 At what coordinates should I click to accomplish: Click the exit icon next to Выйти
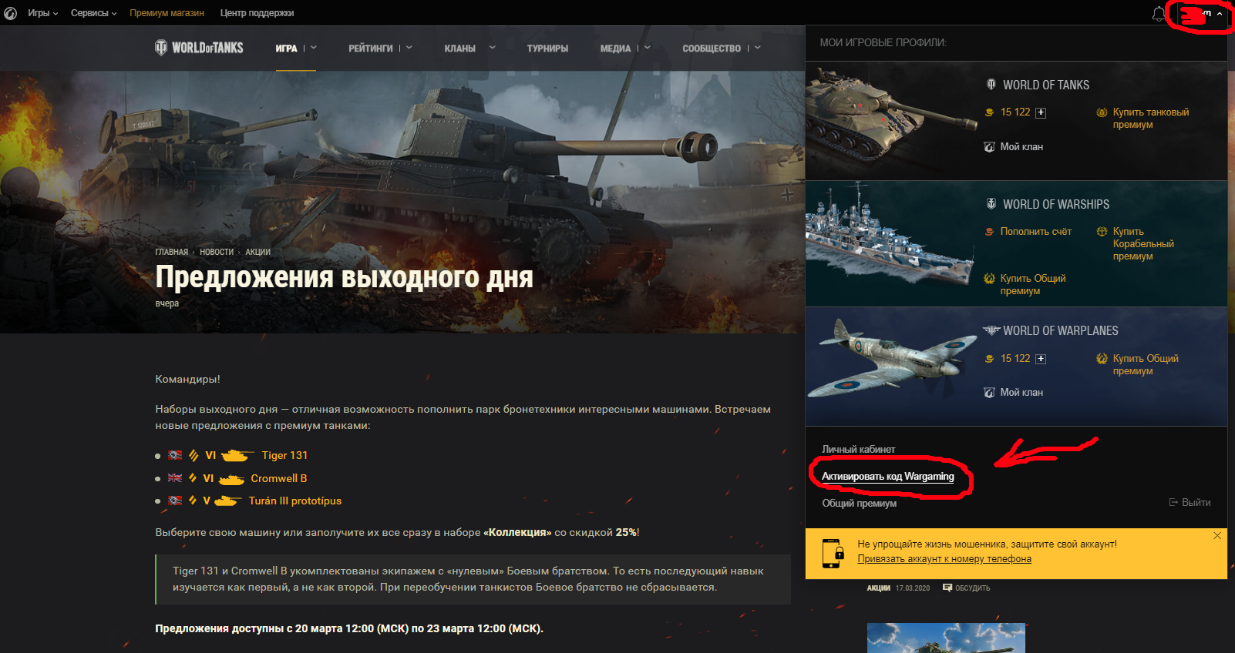pyautogui.click(x=1174, y=503)
